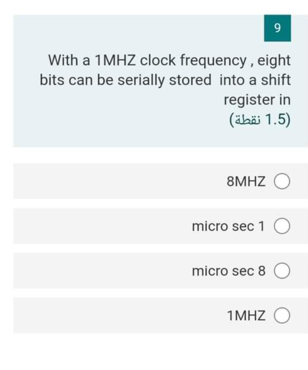Click the radio button beside micro sec 1

282,226
